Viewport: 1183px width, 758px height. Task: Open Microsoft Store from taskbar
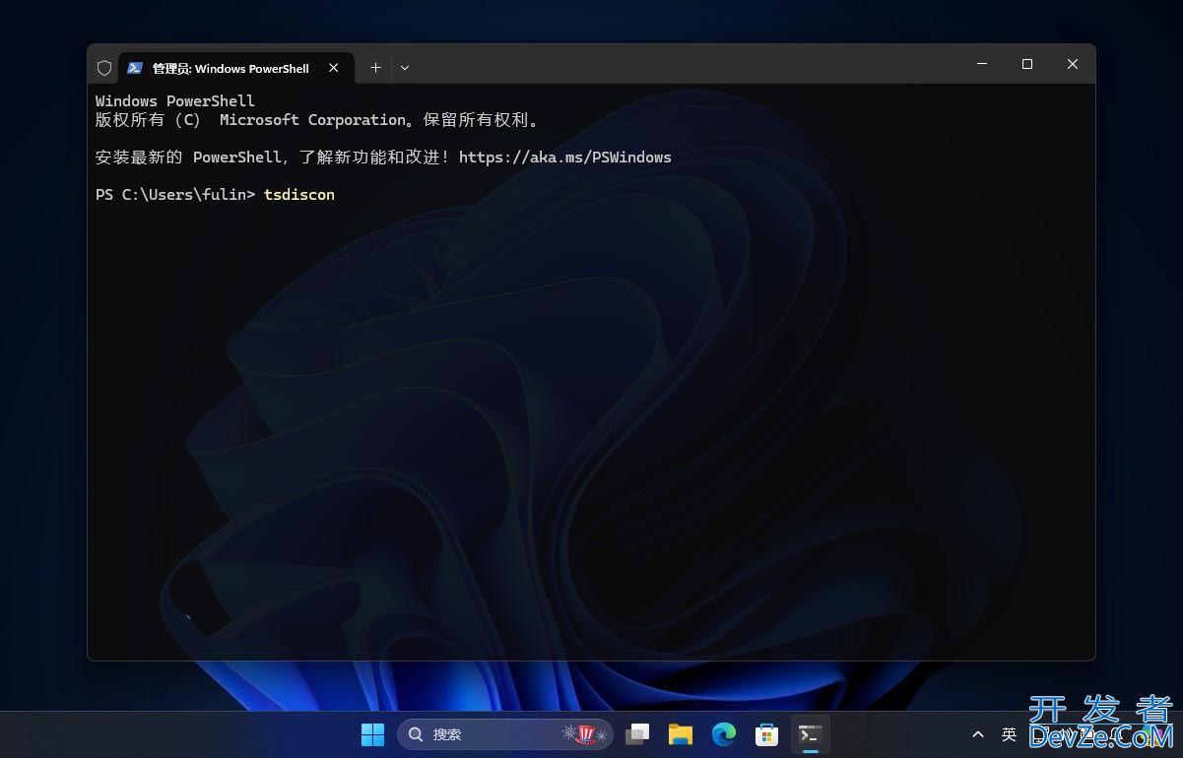tap(767, 734)
